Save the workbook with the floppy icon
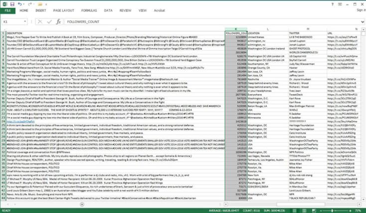Image resolution: width=366 pixels, height=213 pixels. tap(12, 4)
